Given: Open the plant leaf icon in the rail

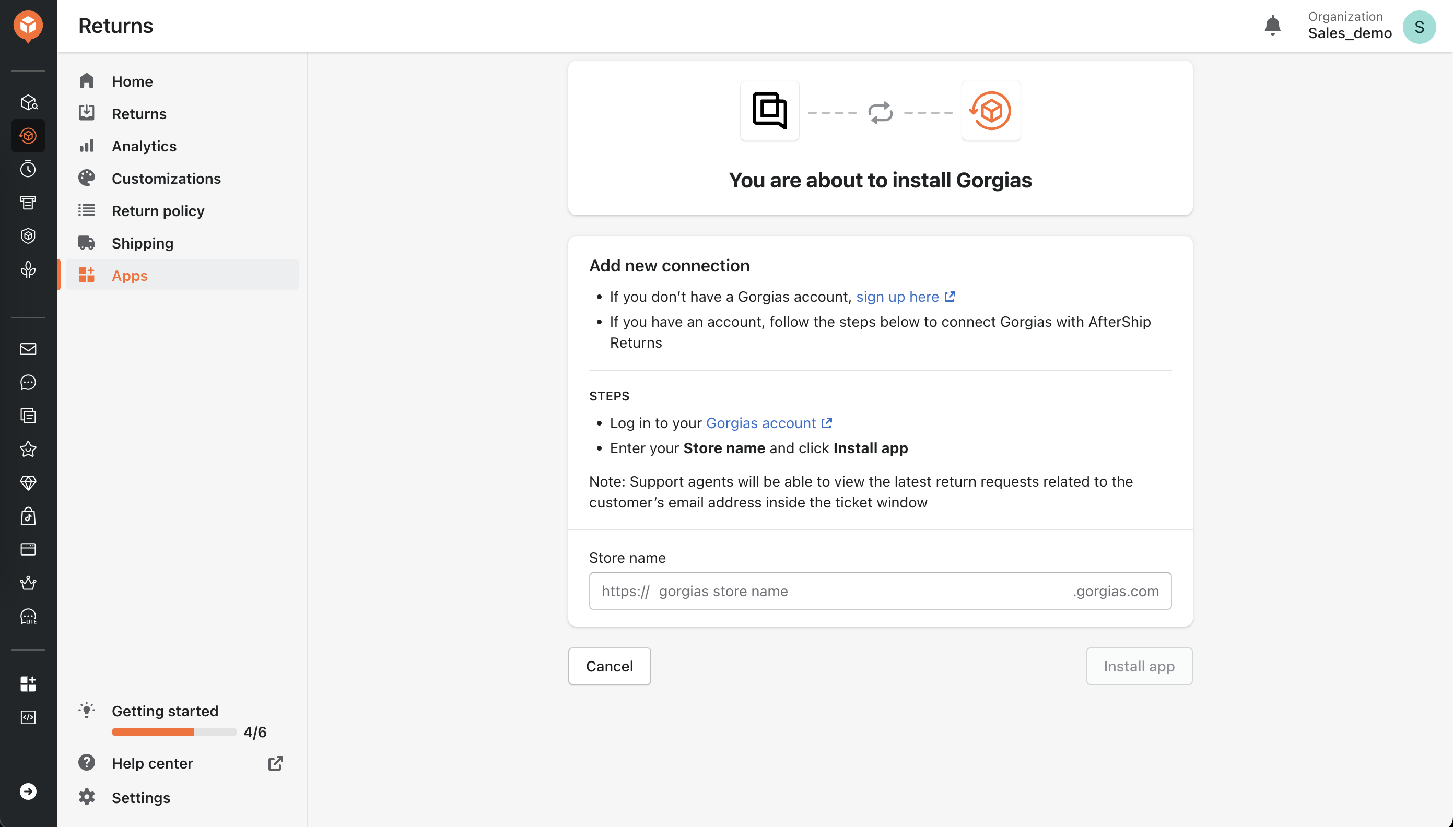Looking at the screenshot, I should [28, 269].
